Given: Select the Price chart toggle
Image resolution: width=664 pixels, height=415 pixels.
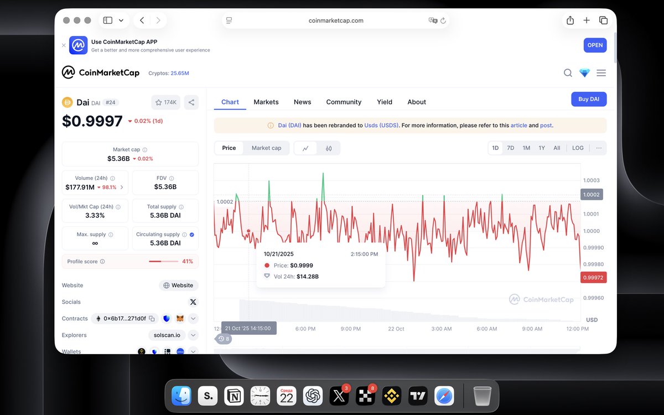Looking at the screenshot, I should pyautogui.click(x=229, y=148).
